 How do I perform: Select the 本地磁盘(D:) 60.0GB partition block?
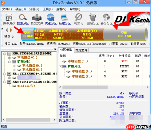click(58, 34)
